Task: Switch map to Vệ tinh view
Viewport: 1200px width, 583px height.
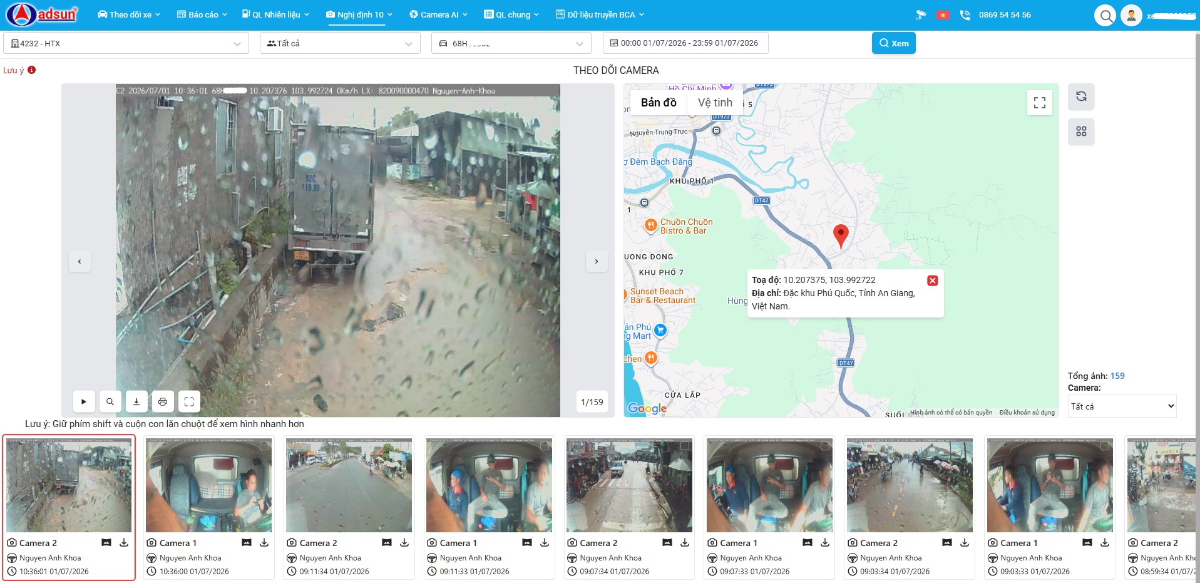Action: click(715, 103)
